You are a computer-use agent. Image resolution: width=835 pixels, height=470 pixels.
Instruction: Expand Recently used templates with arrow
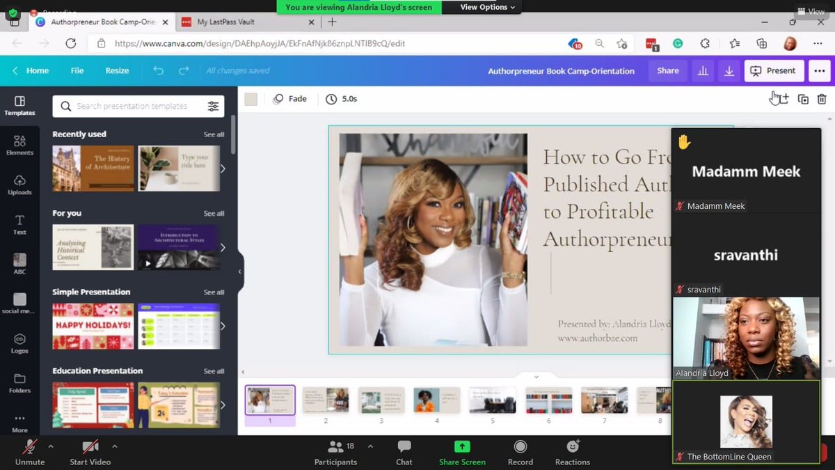[x=223, y=169]
